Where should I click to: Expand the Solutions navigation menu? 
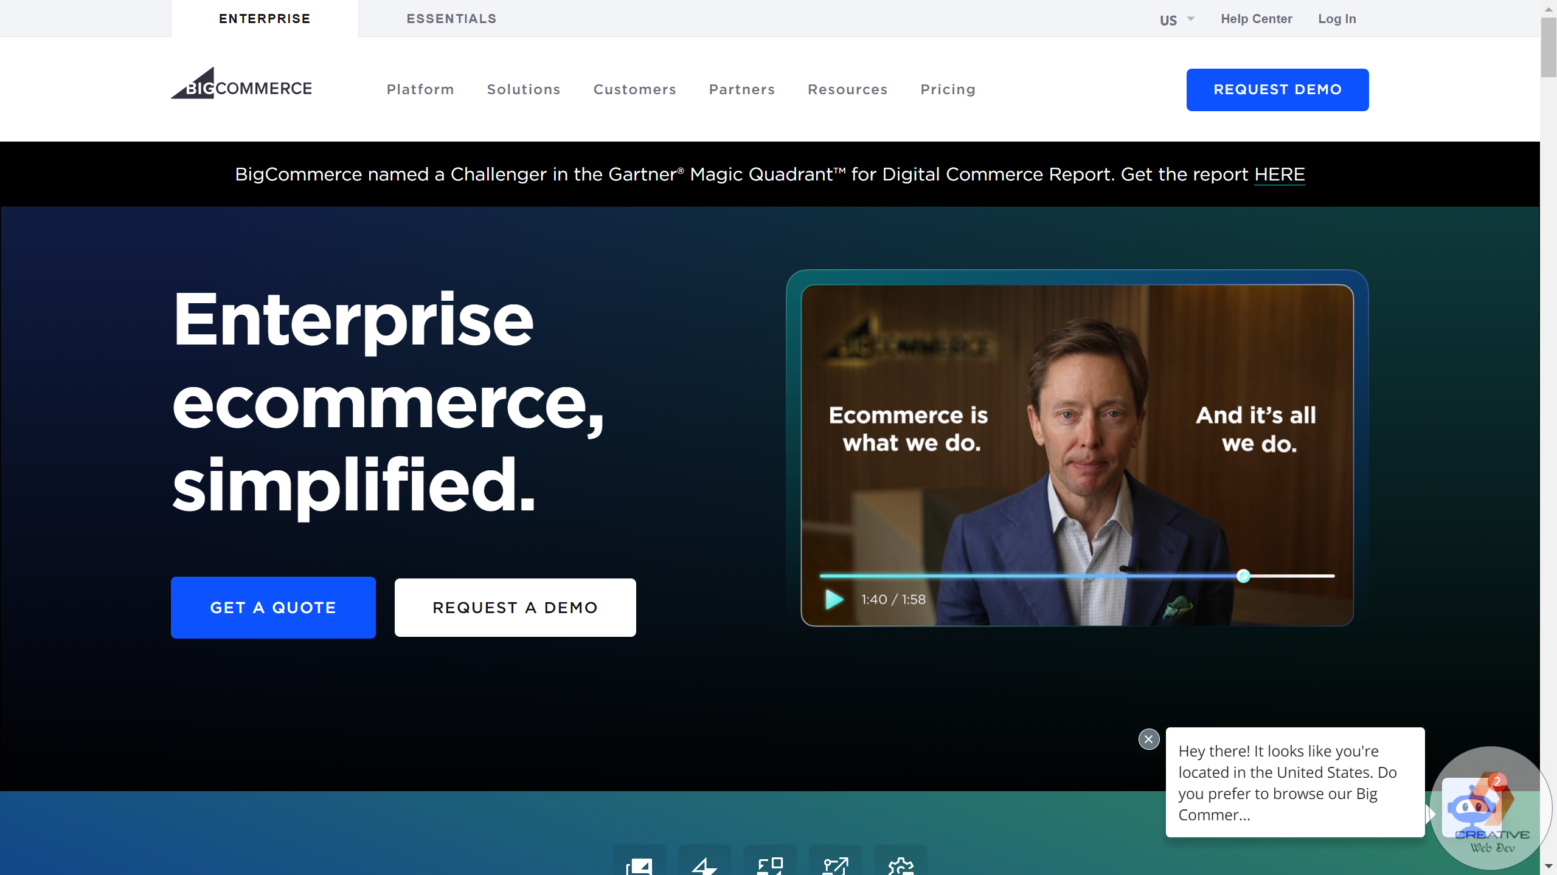tap(524, 89)
